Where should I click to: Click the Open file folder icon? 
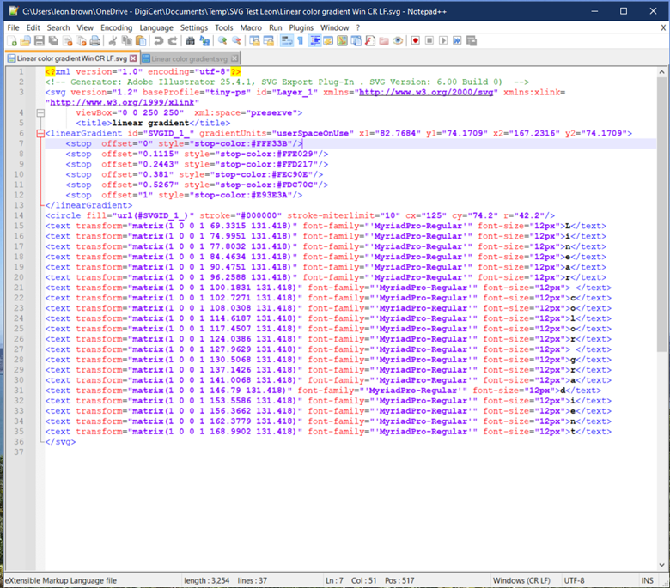tap(26, 41)
